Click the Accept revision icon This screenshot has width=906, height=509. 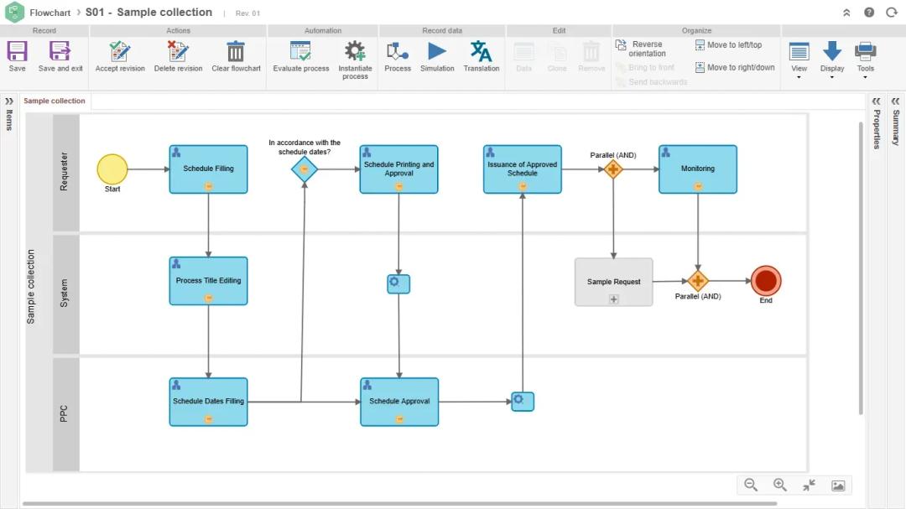pos(120,52)
